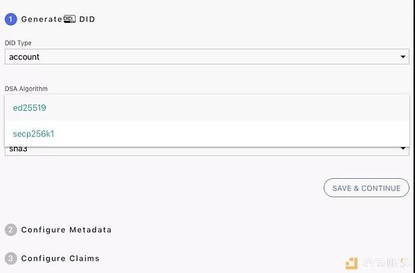Click the DSA Algorithm field label

26,89
